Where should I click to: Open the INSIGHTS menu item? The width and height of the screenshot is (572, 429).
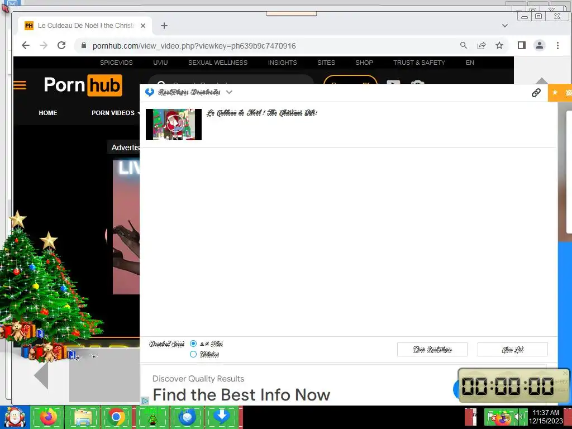click(x=282, y=63)
